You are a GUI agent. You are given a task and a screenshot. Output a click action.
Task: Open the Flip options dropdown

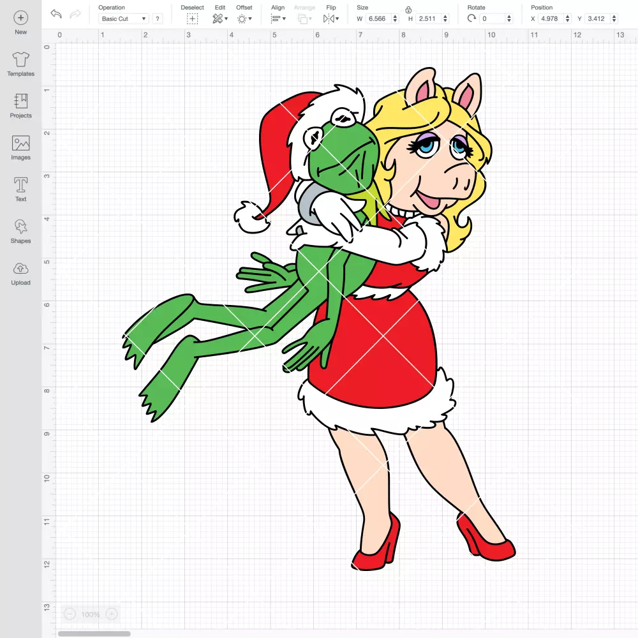[x=330, y=19]
